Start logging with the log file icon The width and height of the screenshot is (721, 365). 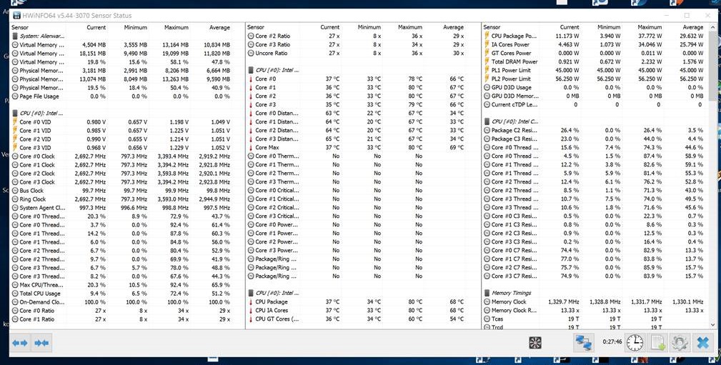657,344
